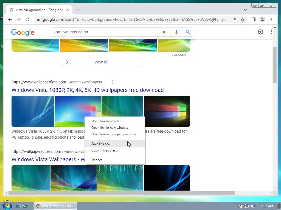Open Windows Vista Wallpapers result title
The height and width of the screenshot is (210, 281).
click(x=48, y=159)
